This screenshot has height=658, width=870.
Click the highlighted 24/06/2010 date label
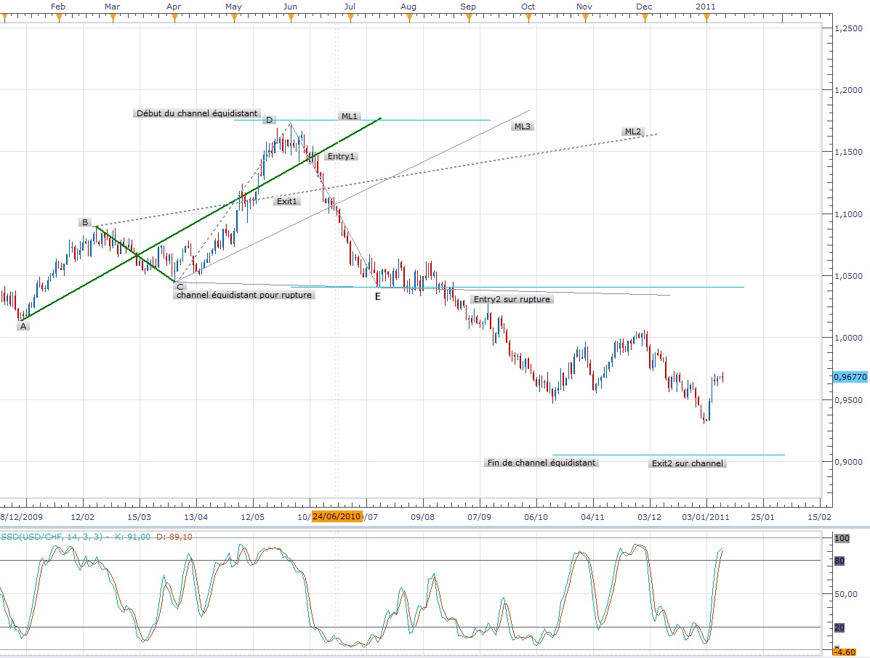337,516
